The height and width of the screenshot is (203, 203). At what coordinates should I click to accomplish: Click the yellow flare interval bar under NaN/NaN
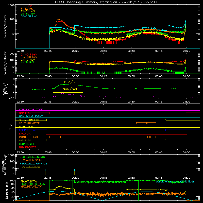click(68, 92)
